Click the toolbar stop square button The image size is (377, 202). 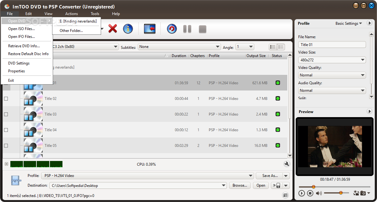202,29
